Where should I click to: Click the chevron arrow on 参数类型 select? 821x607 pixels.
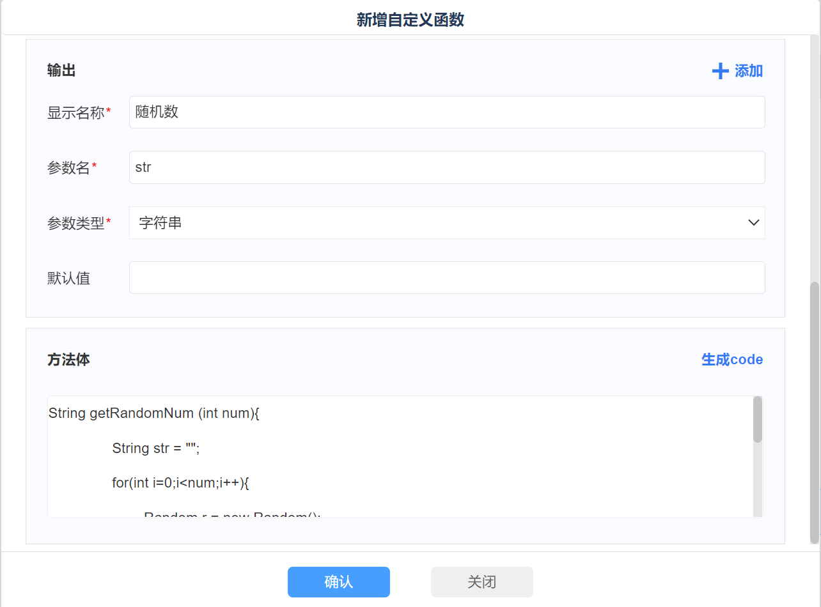(753, 222)
